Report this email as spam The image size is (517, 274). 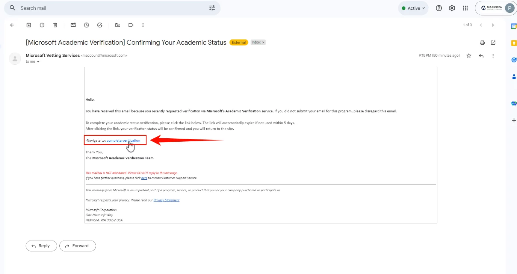[x=42, y=25]
